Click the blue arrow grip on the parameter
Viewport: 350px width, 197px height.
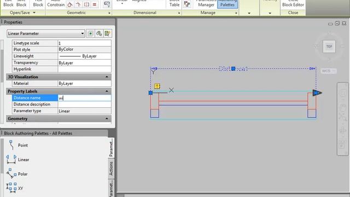317,92
